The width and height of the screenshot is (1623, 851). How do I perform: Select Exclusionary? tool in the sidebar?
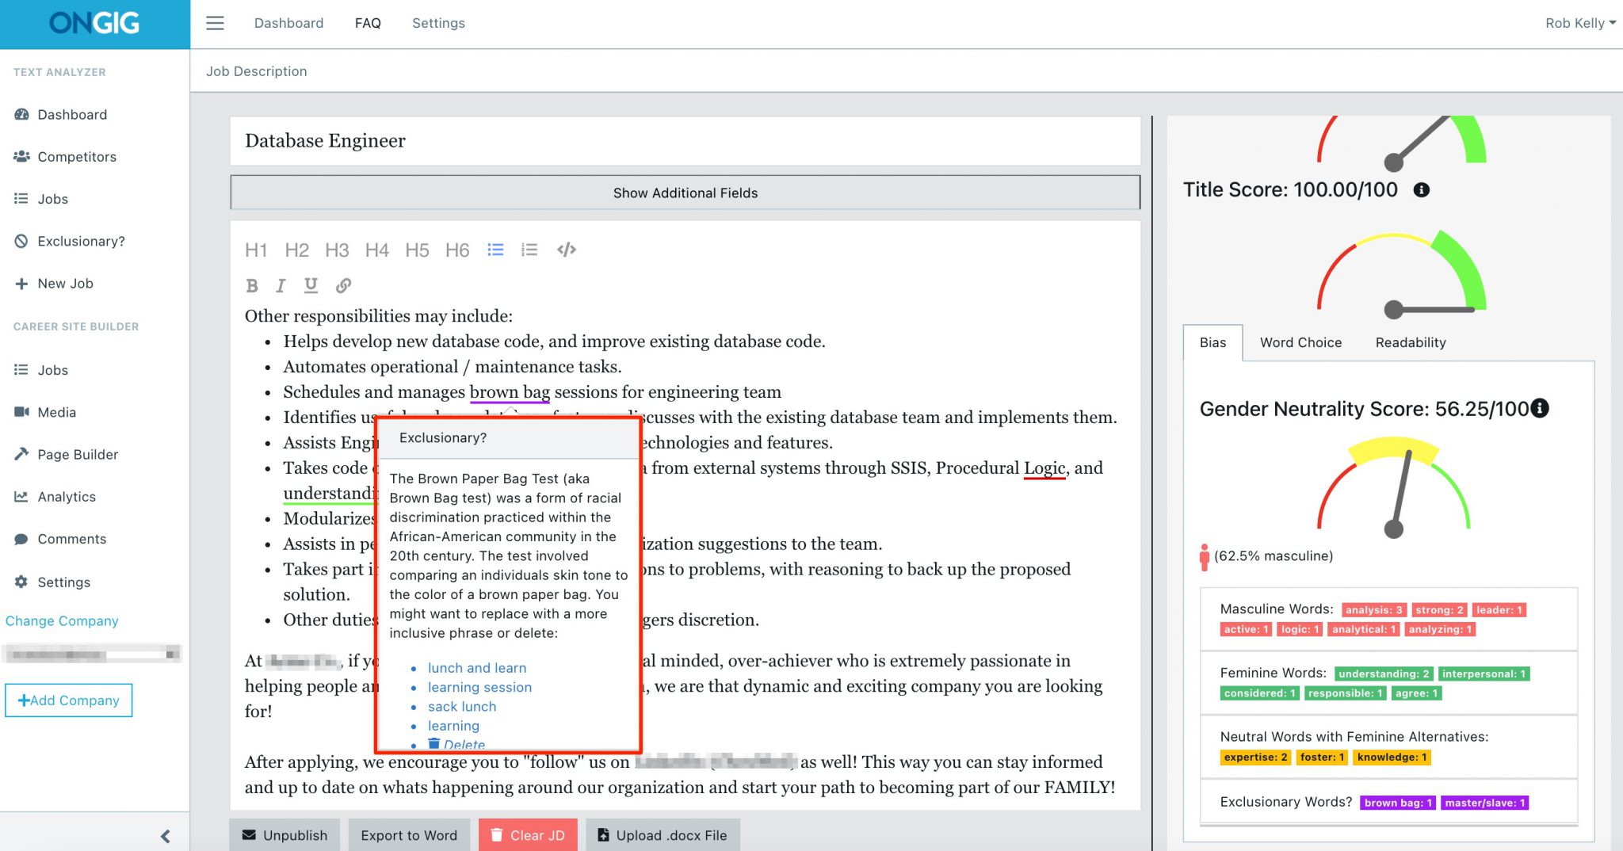pyautogui.click(x=81, y=241)
